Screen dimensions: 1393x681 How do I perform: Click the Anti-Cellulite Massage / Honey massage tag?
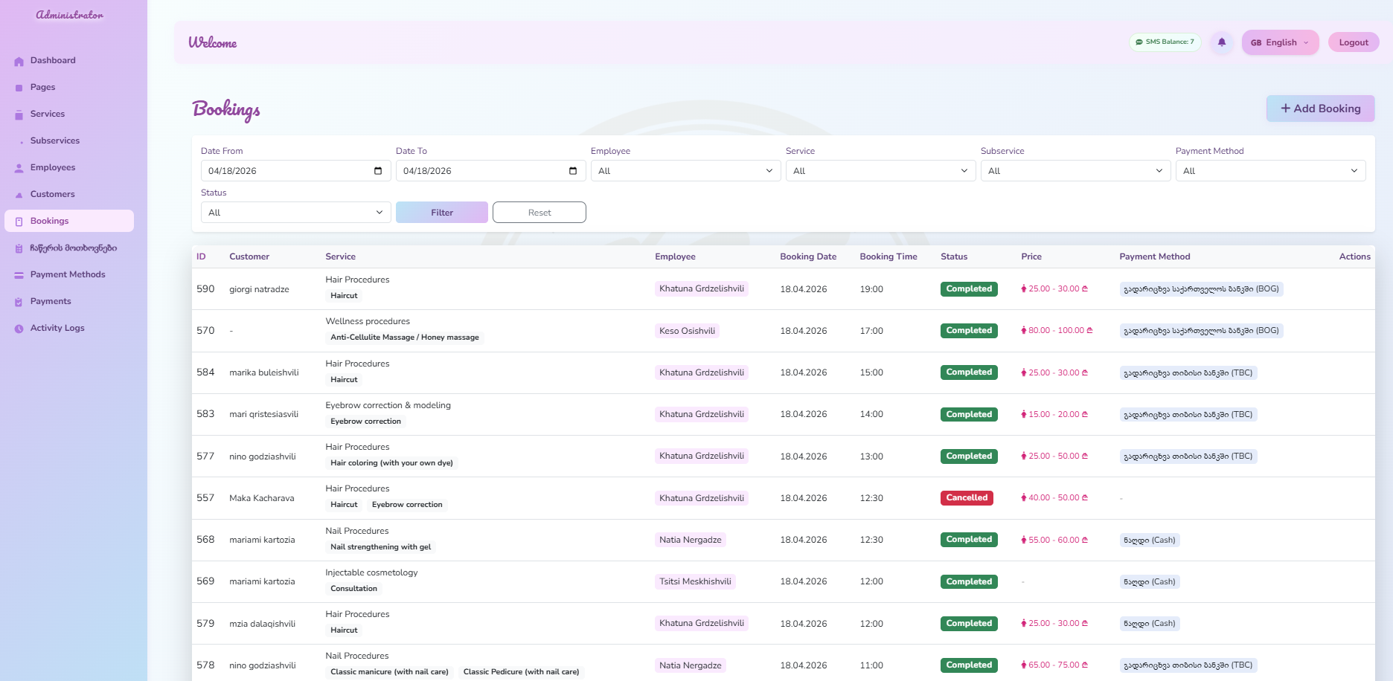click(405, 338)
